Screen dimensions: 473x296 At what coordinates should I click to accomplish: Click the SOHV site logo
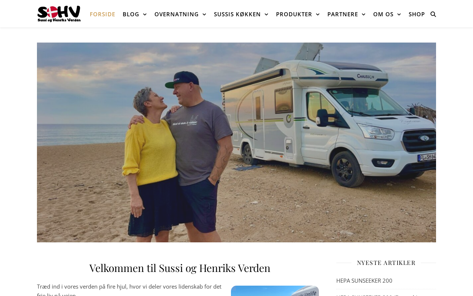pos(59,14)
